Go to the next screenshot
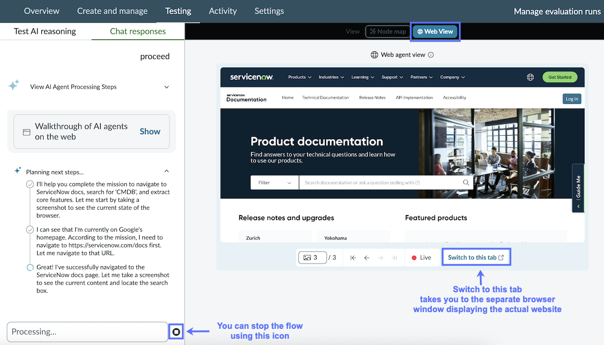 click(x=381, y=257)
